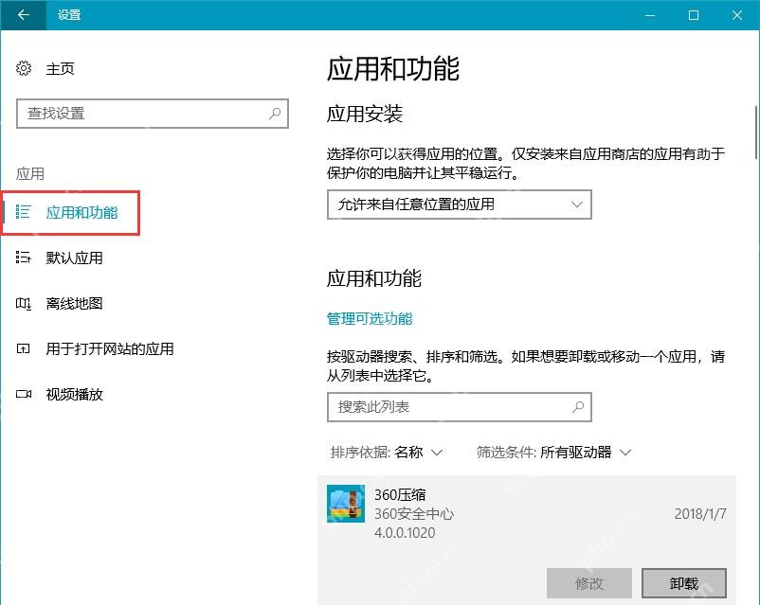Select the 360压缩 app name
Viewport: 760px width, 605px height.
[400, 494]
